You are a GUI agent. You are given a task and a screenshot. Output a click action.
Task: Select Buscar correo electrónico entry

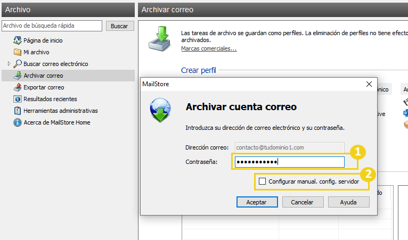click(x=56, y=64)
